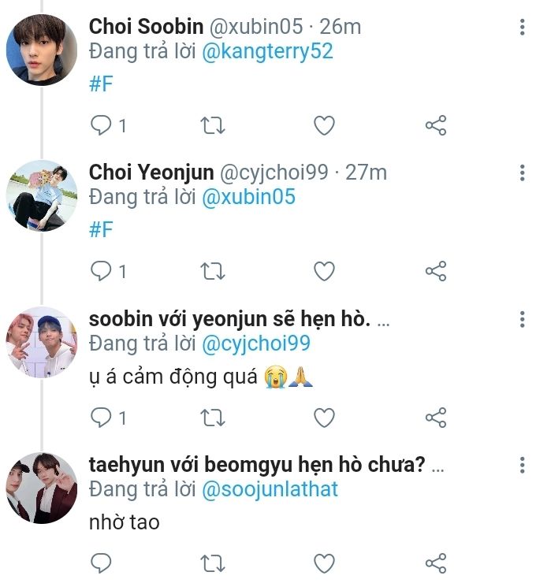Share Choi Yeonjun's tweet
The image size is (551, 583).
point(436,272)
